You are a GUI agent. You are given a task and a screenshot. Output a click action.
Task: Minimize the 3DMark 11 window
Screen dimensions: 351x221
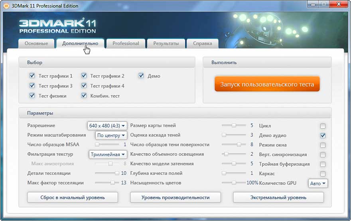(313, 4)
